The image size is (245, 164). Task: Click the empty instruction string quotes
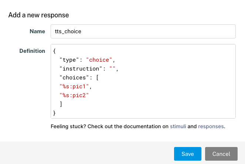coord(112,68)
